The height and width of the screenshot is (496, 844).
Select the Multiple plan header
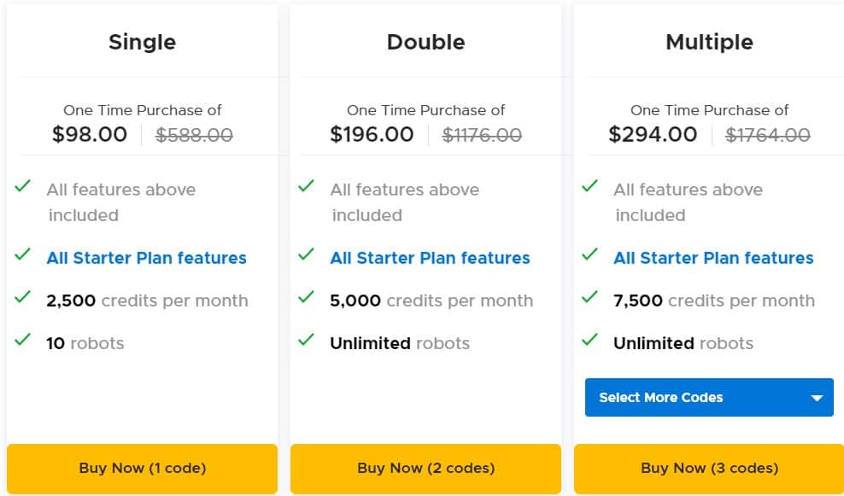[x=709, y=41]
